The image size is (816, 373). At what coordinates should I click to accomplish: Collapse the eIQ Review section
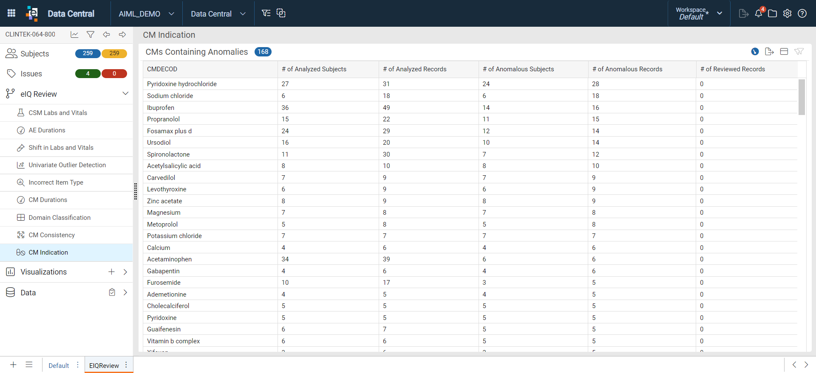point(125,93)
